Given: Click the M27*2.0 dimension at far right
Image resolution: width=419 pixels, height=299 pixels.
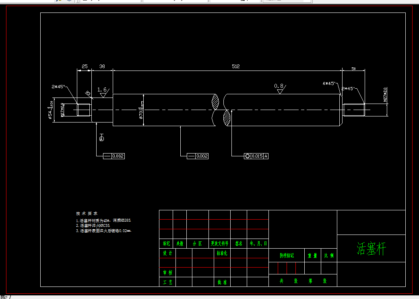Looking at the screenshot, I should coord(385,94).
